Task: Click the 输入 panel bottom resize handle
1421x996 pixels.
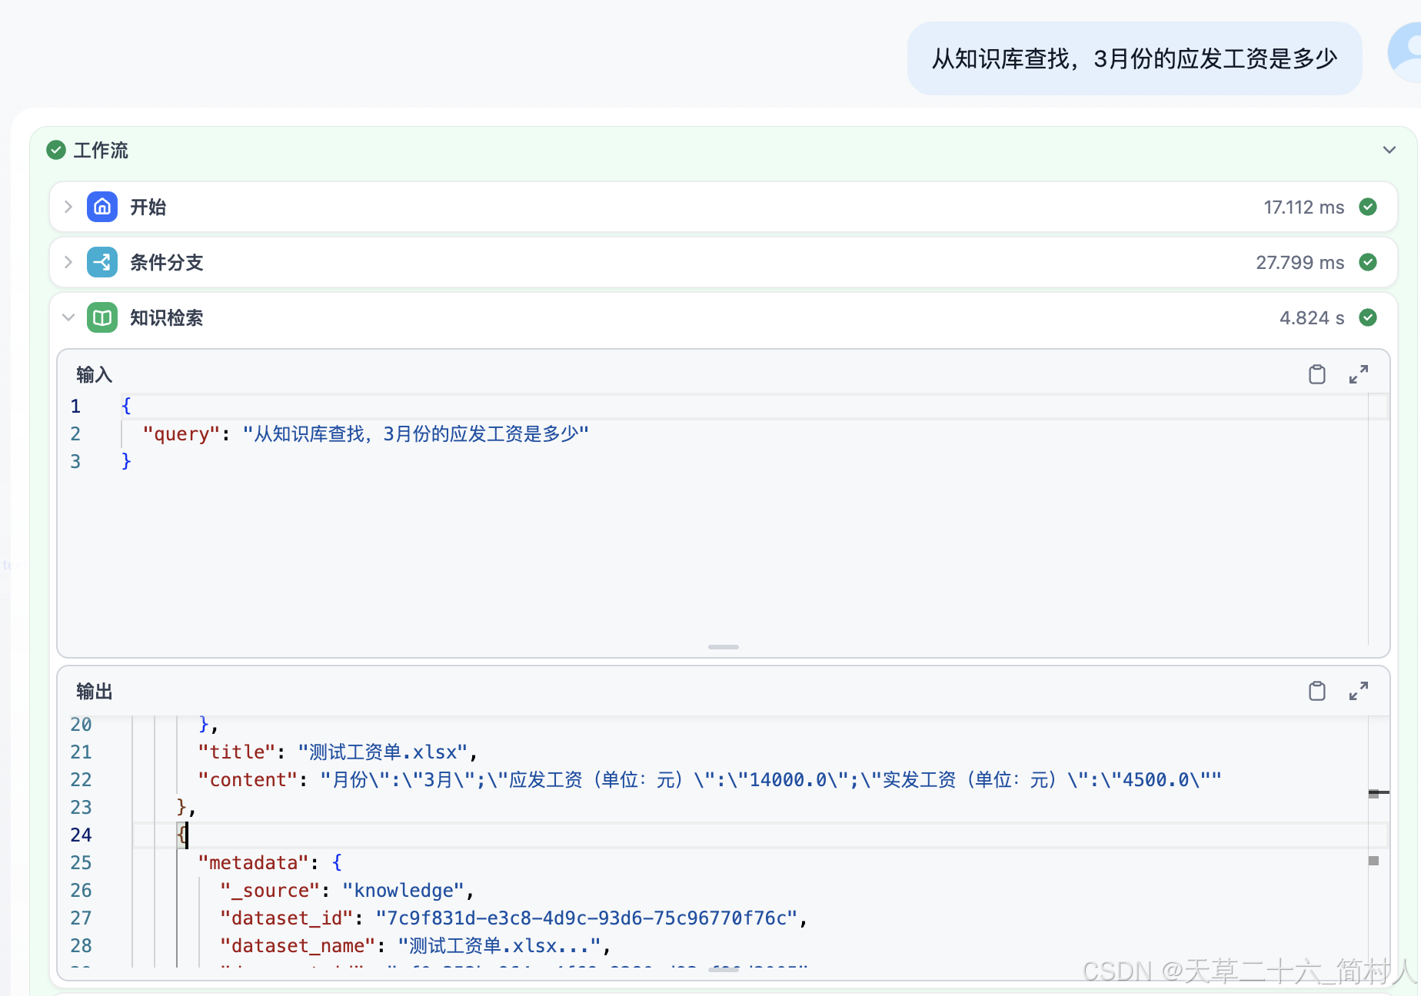Action: point(724,647)
